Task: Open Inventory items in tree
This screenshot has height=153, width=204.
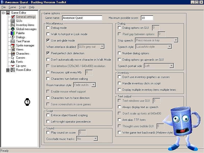Action: (25, 25)
